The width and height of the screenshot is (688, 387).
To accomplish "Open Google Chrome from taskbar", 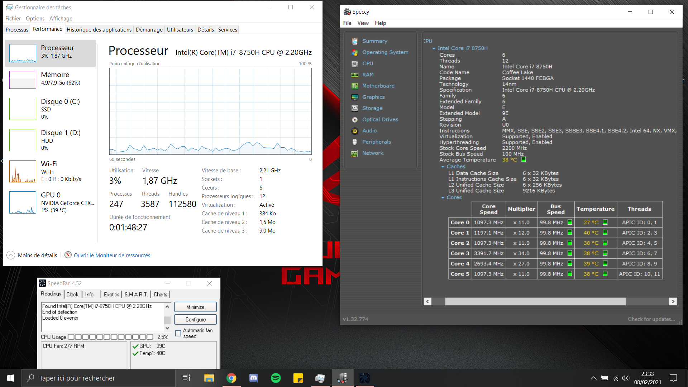I will (231, 378).
